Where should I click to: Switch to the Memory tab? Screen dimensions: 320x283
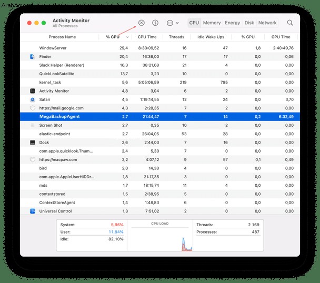(212, 23)
